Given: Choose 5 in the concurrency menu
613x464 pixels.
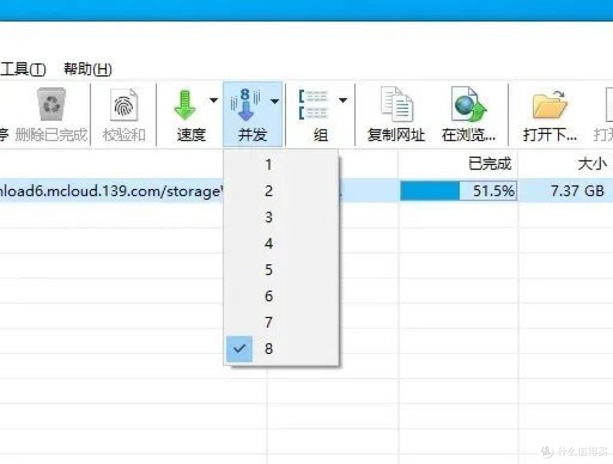Looking at the screenshot, I should click(281, 269).
